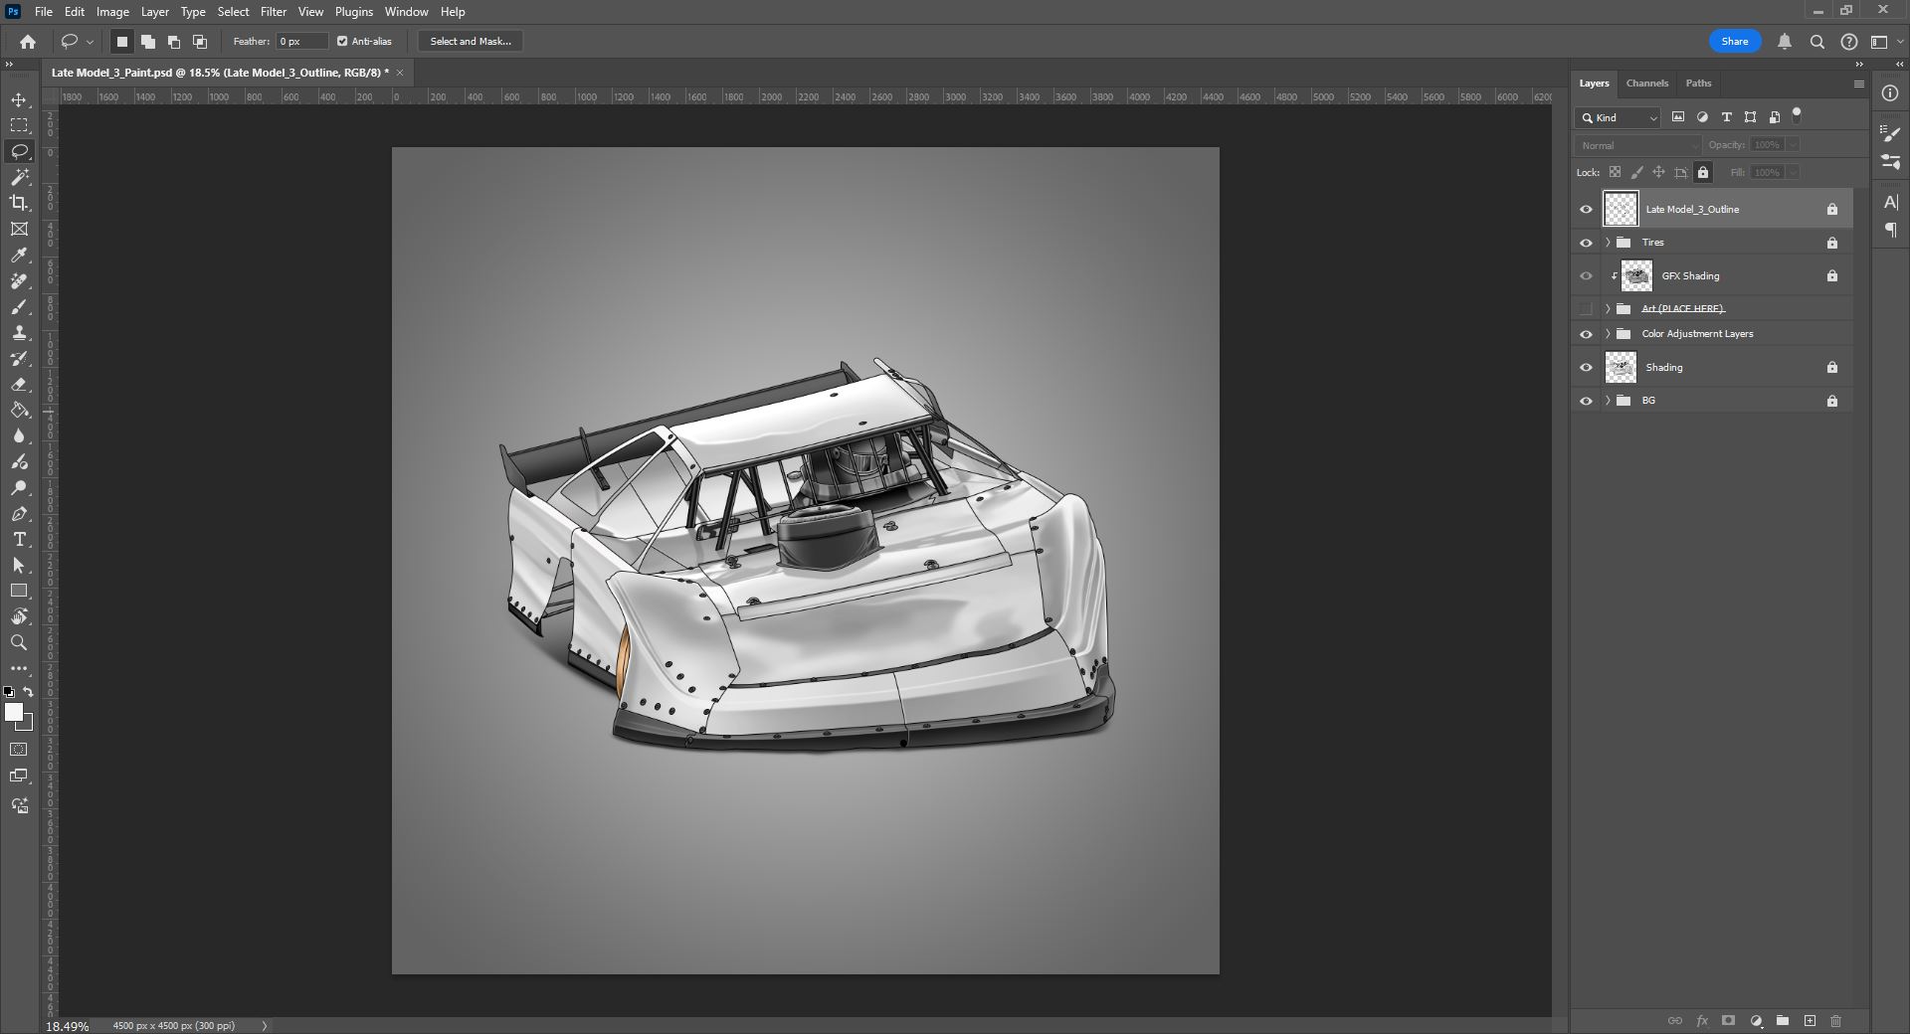Select the Lasso tool
1910x1034 pixels.
19,151
